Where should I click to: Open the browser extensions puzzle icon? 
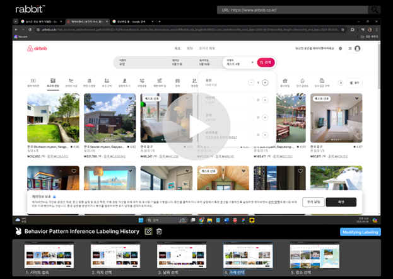point(353,30)
